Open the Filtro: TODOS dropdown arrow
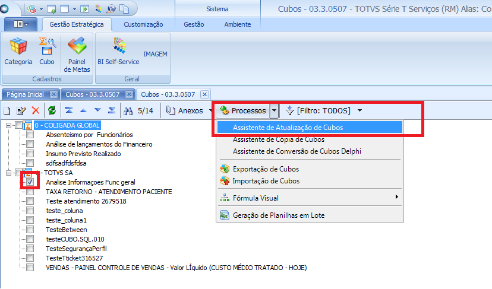The image size is (492, 289). [360, 110]
